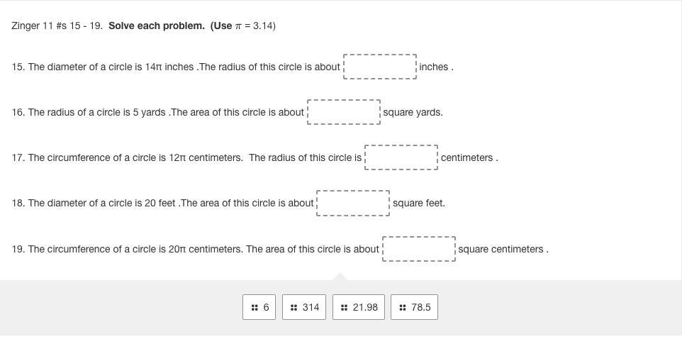Click the 'Solve each problem.' bold heading
Image resolution: width=682 pixels, height=339 pixels.
pos(157,26)
